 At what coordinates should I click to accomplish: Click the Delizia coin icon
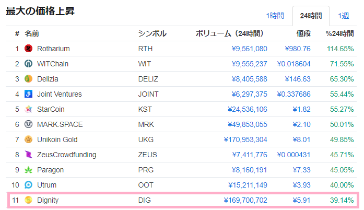point(29,79)
